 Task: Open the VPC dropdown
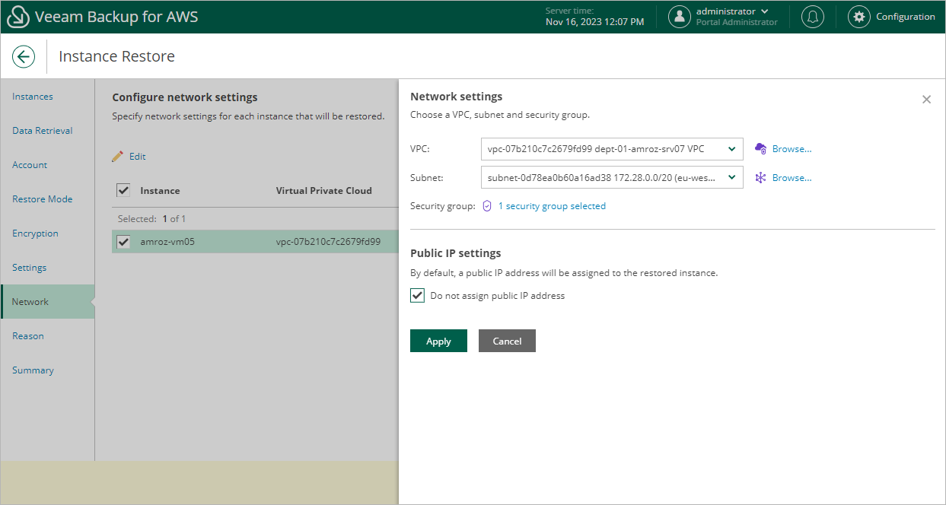(x=613, y=149)
